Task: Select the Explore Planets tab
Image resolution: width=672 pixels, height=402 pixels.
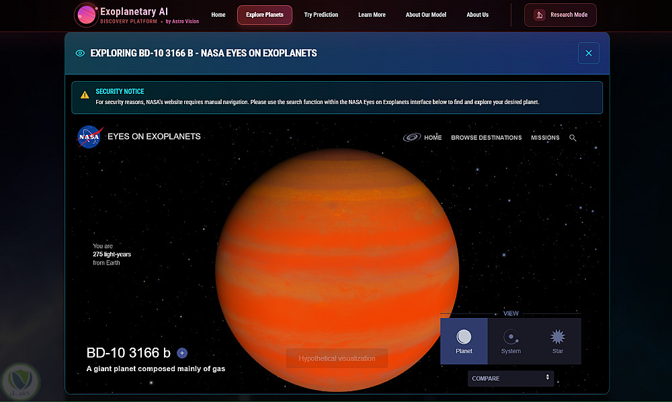Action: point(264,15)
